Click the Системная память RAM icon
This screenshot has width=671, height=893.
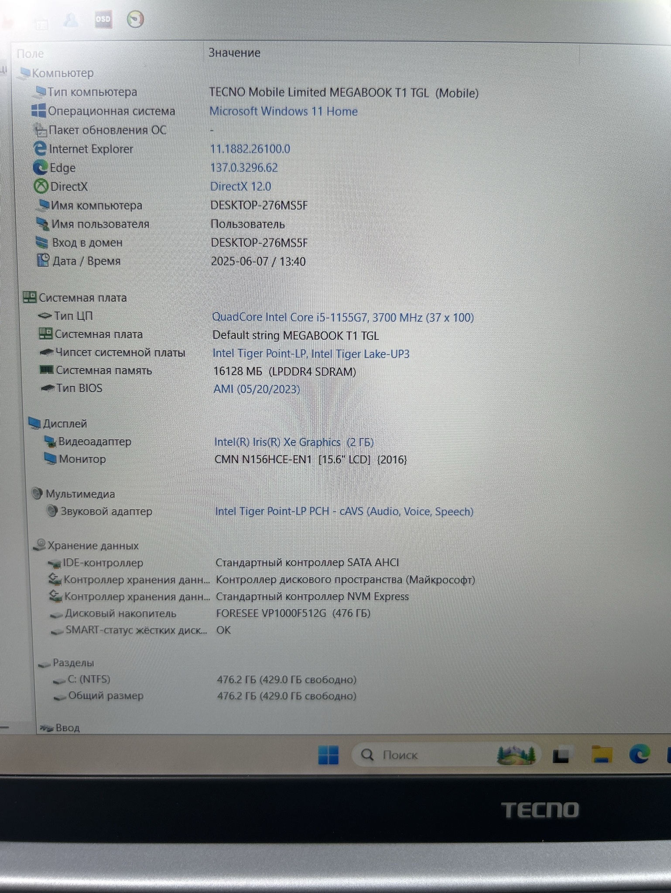(46, 370)
